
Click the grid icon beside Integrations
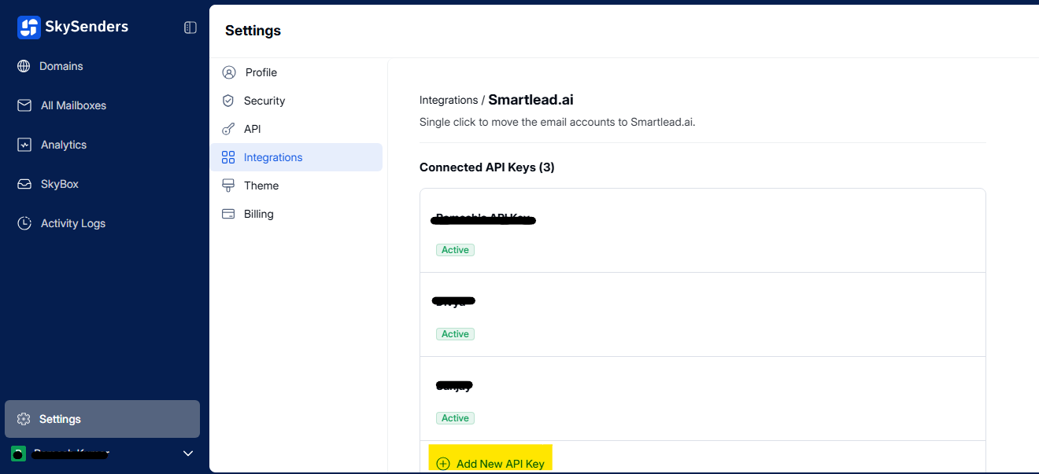[228, 157]
